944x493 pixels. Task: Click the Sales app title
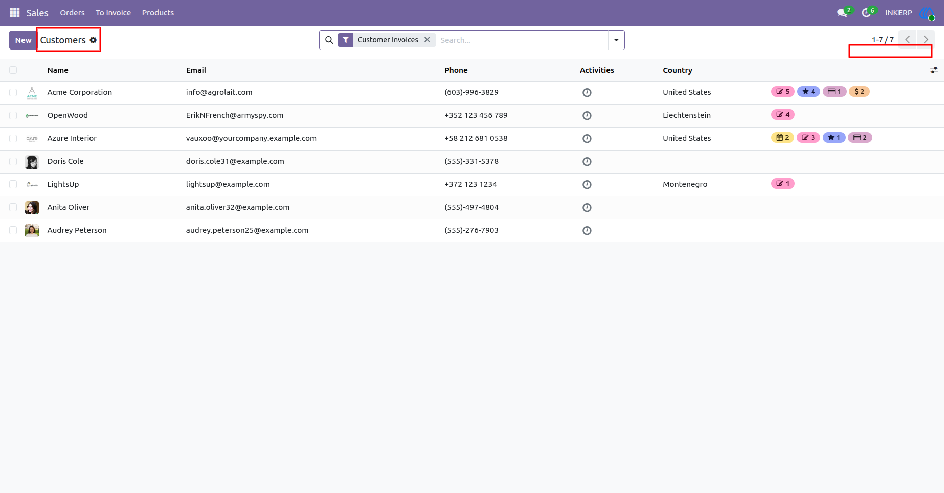37,13
